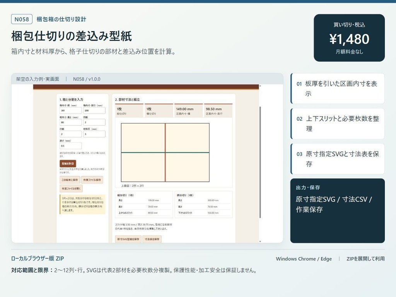This screenshot has width=396, height=297.
Task: Click the 149.00 mm 区画内寸・横 stat tile
Action: [x=188, y=111]
